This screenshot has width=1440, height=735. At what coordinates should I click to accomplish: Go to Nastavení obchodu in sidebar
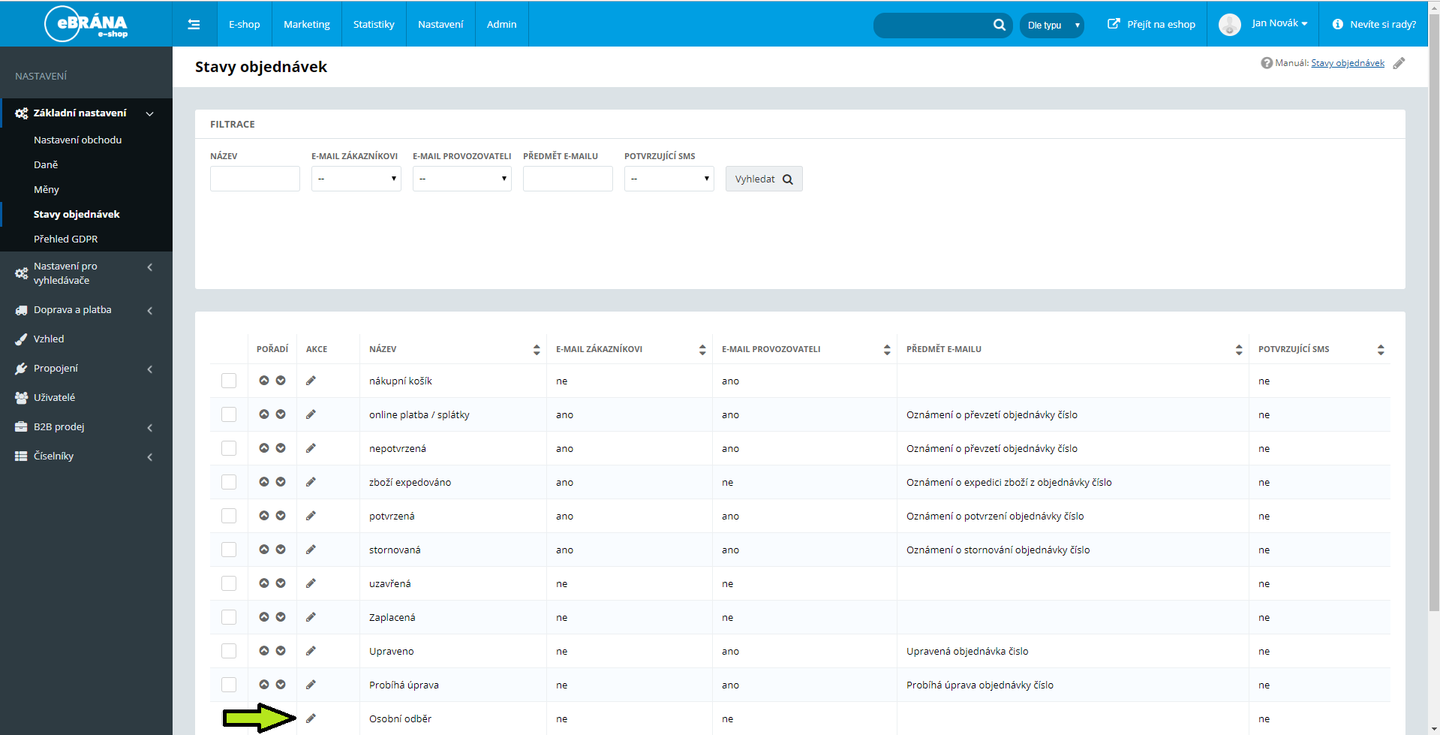click(x=77, y=140)
